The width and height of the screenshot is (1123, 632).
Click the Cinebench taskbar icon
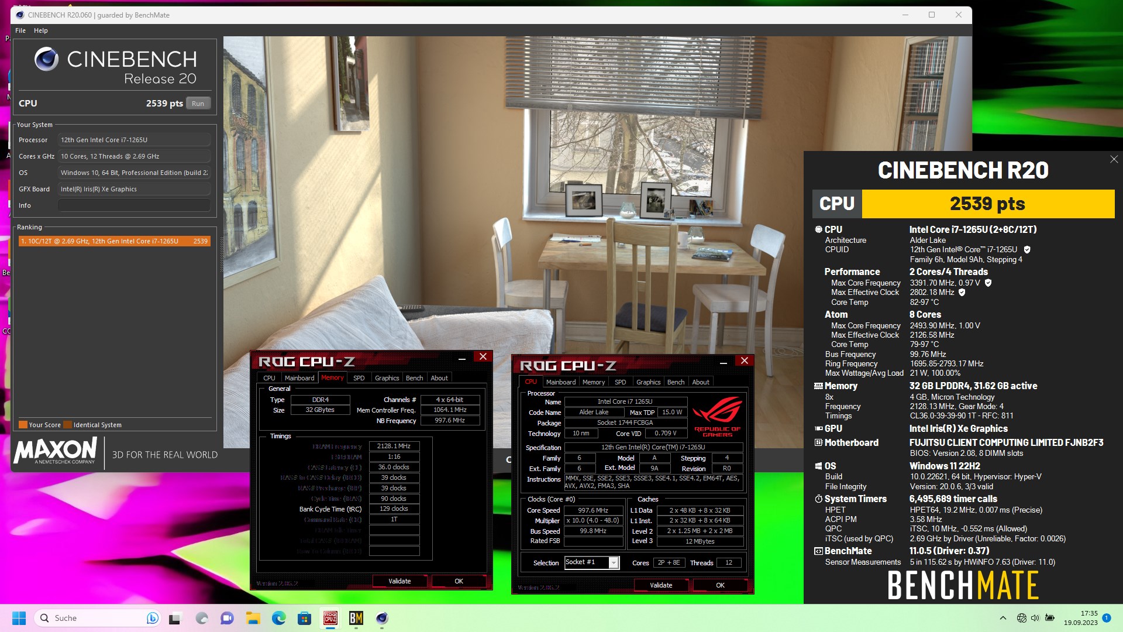coord(382,618)
